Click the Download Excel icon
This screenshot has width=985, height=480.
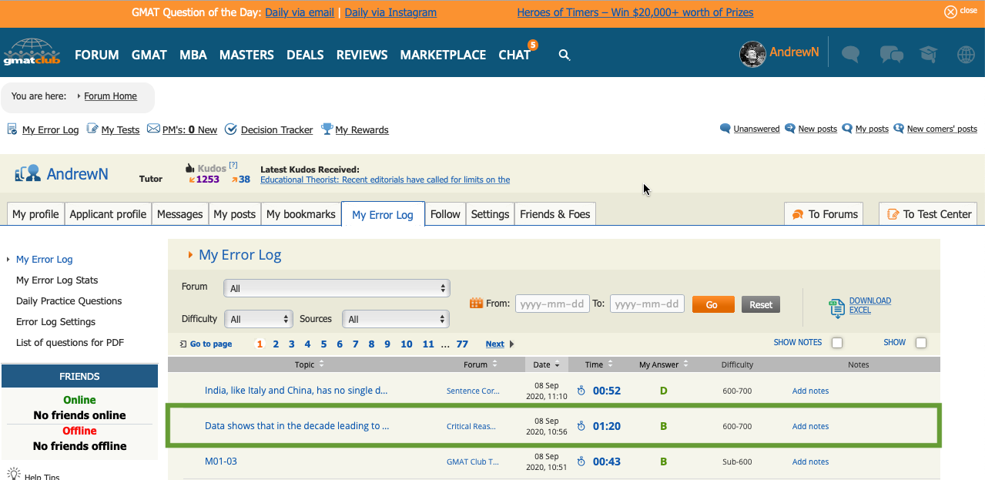coord(836,307)
